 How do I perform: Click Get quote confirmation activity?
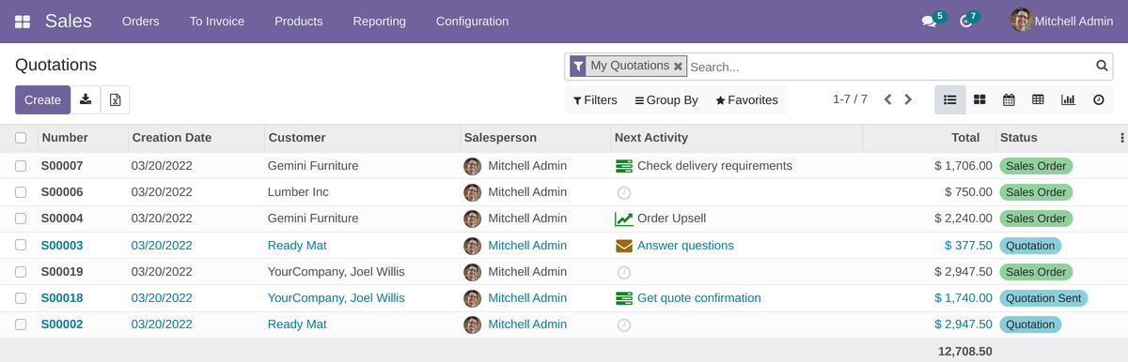click(699, 298)
